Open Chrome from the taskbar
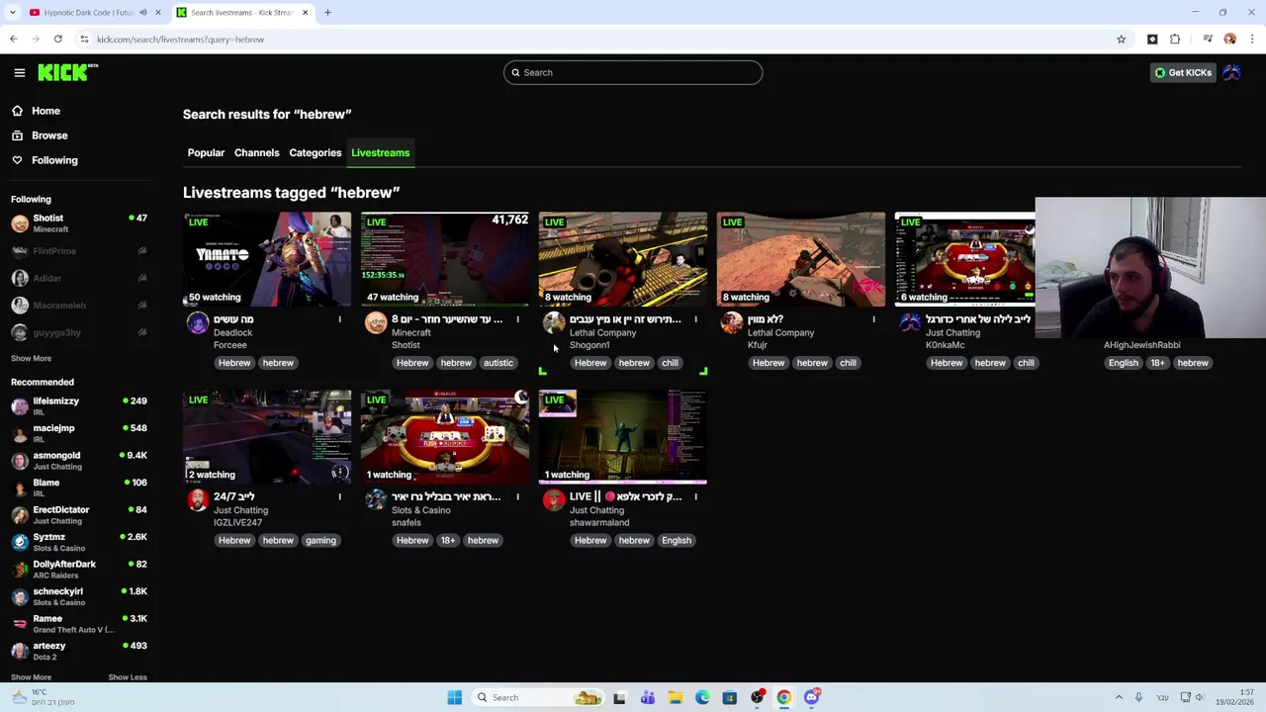The height and width of the screenshot is (712, 1266). click(783, 697)
